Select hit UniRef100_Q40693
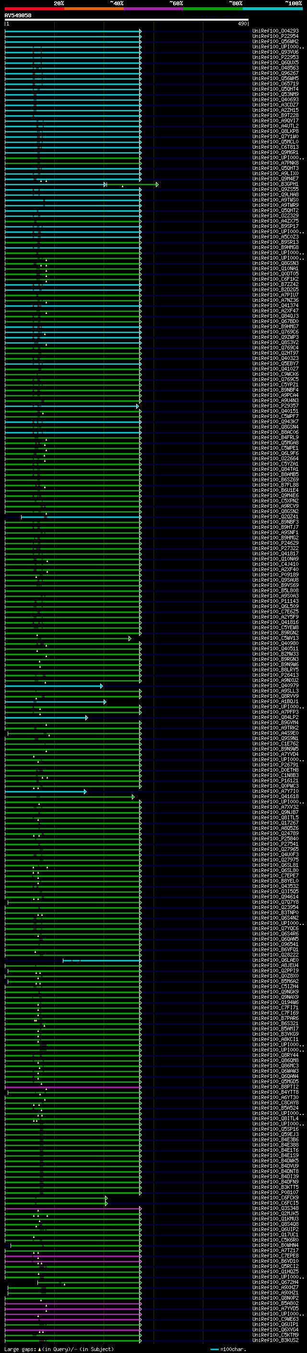This screenshot has width=307, height=1353. (275, 99)
